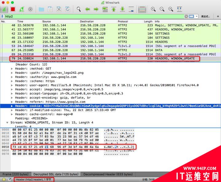Image resolution: width=221 pixels, height=182 pixels.
Task: Go to specified packet icon
Action: [x=105, y=9]
